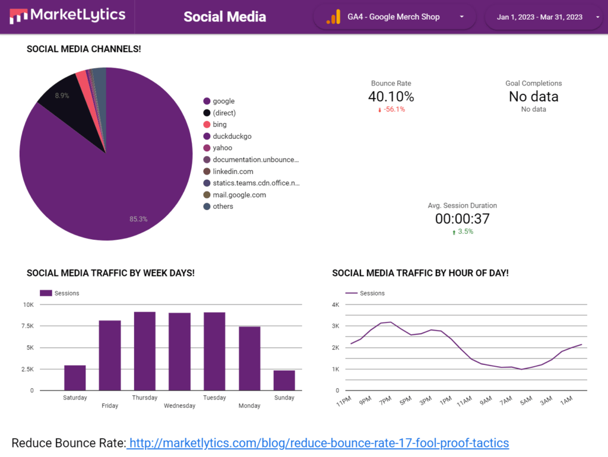
Task: Click the Sessions line legend marker in hourly chart
Action: [x=351, y=293]
